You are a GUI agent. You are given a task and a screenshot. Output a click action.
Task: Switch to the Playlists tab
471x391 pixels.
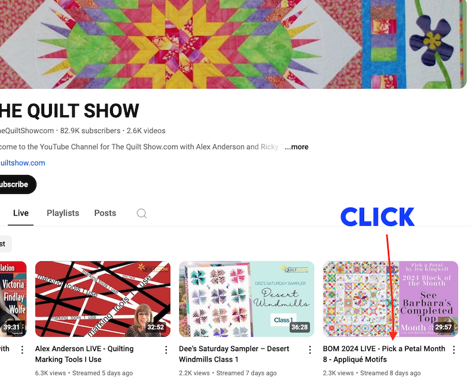(x=63, y=213)
